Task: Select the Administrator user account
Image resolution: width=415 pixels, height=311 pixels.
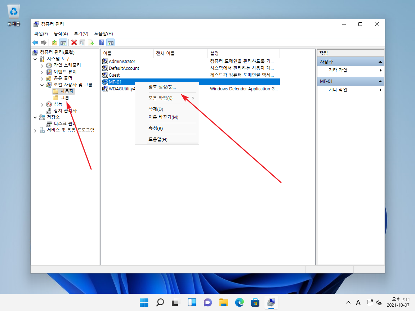Action: coord(122,62)
